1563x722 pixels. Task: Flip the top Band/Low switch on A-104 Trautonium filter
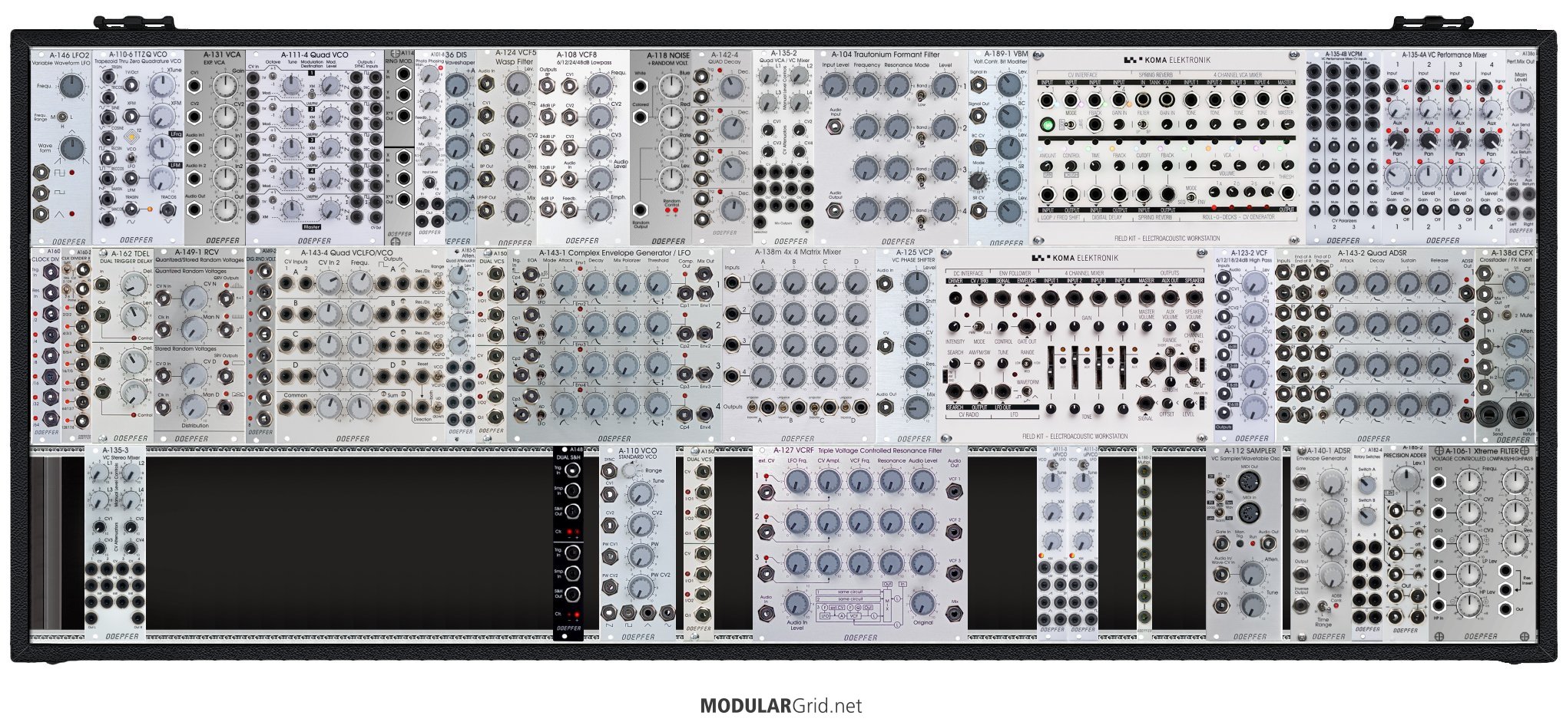pos(921,94)
